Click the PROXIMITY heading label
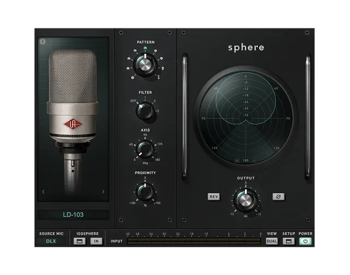Viewport: 350px width, 275px height. (145, 173)
